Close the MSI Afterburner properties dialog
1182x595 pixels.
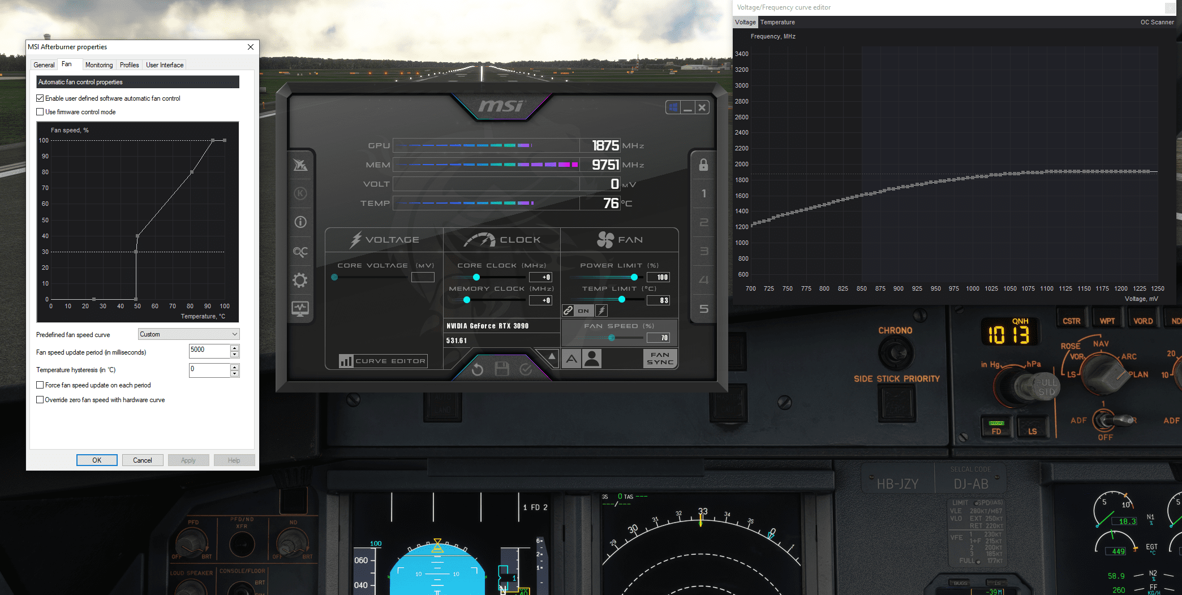[x=251, y=47]
